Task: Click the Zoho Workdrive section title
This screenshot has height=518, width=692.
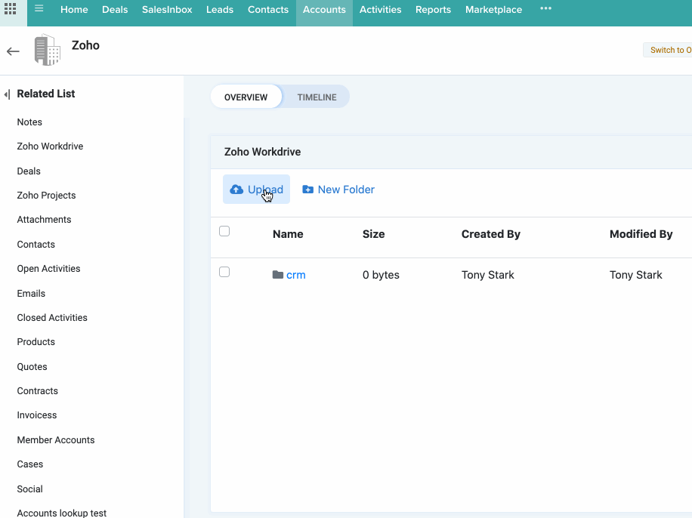Action: coord(263,152)
